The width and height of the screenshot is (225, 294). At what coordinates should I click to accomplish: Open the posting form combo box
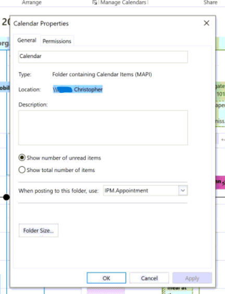145,190
